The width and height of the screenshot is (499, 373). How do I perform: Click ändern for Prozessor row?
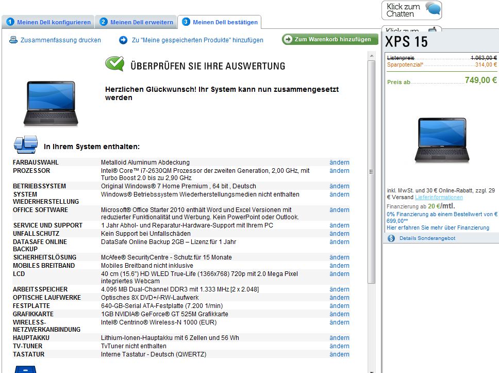point(339,170)
